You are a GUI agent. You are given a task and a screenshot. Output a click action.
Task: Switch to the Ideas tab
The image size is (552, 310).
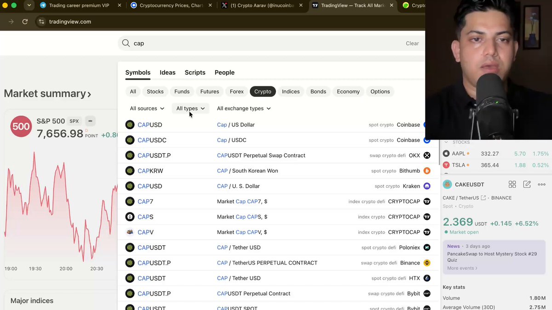click(167, 73)
